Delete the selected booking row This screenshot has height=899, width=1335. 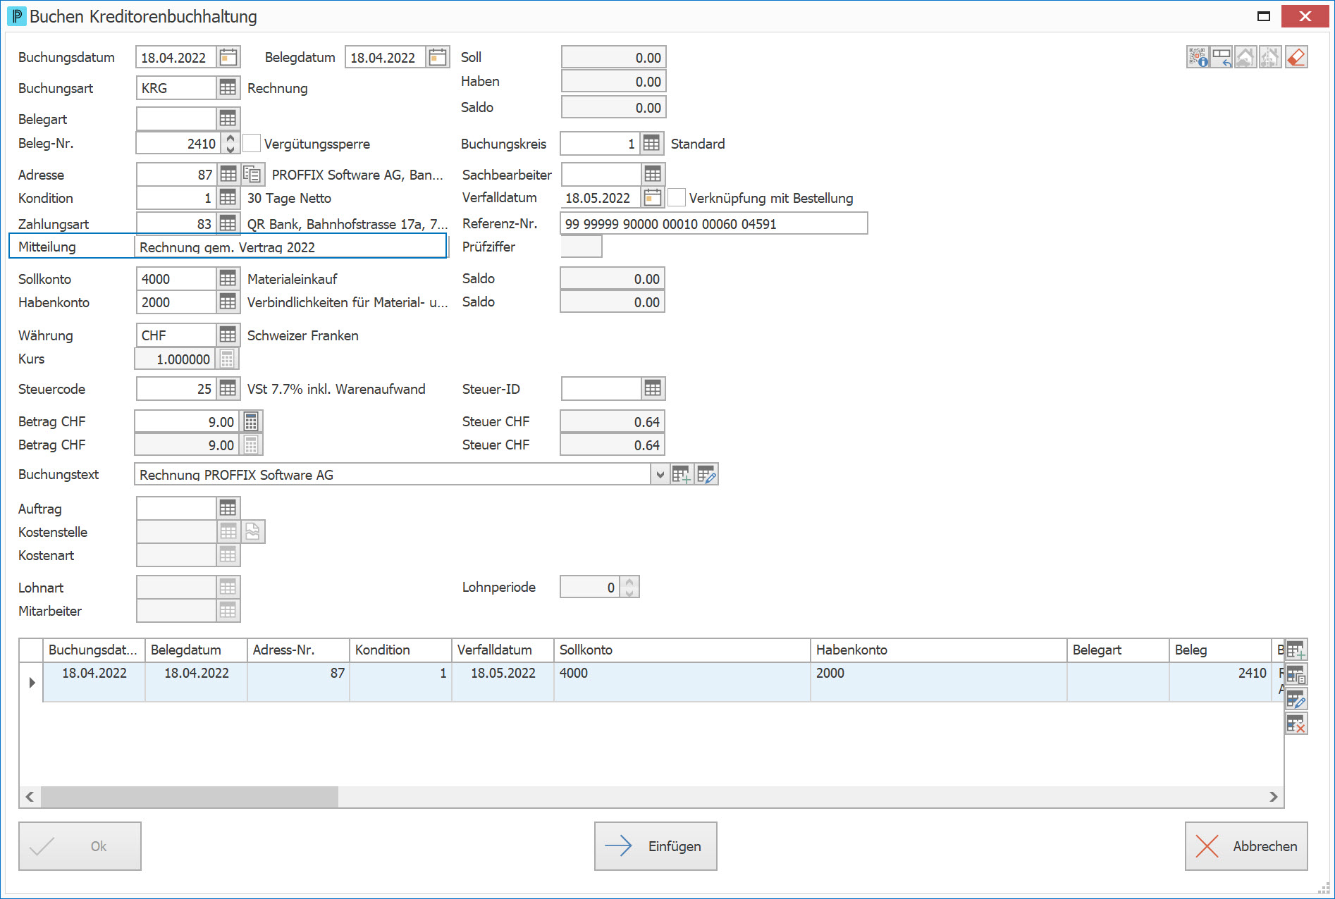[1296, 723]
